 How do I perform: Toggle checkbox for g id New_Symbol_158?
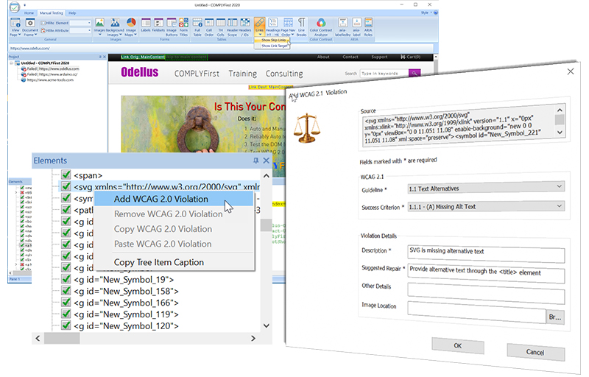click(x=66, y=291)
